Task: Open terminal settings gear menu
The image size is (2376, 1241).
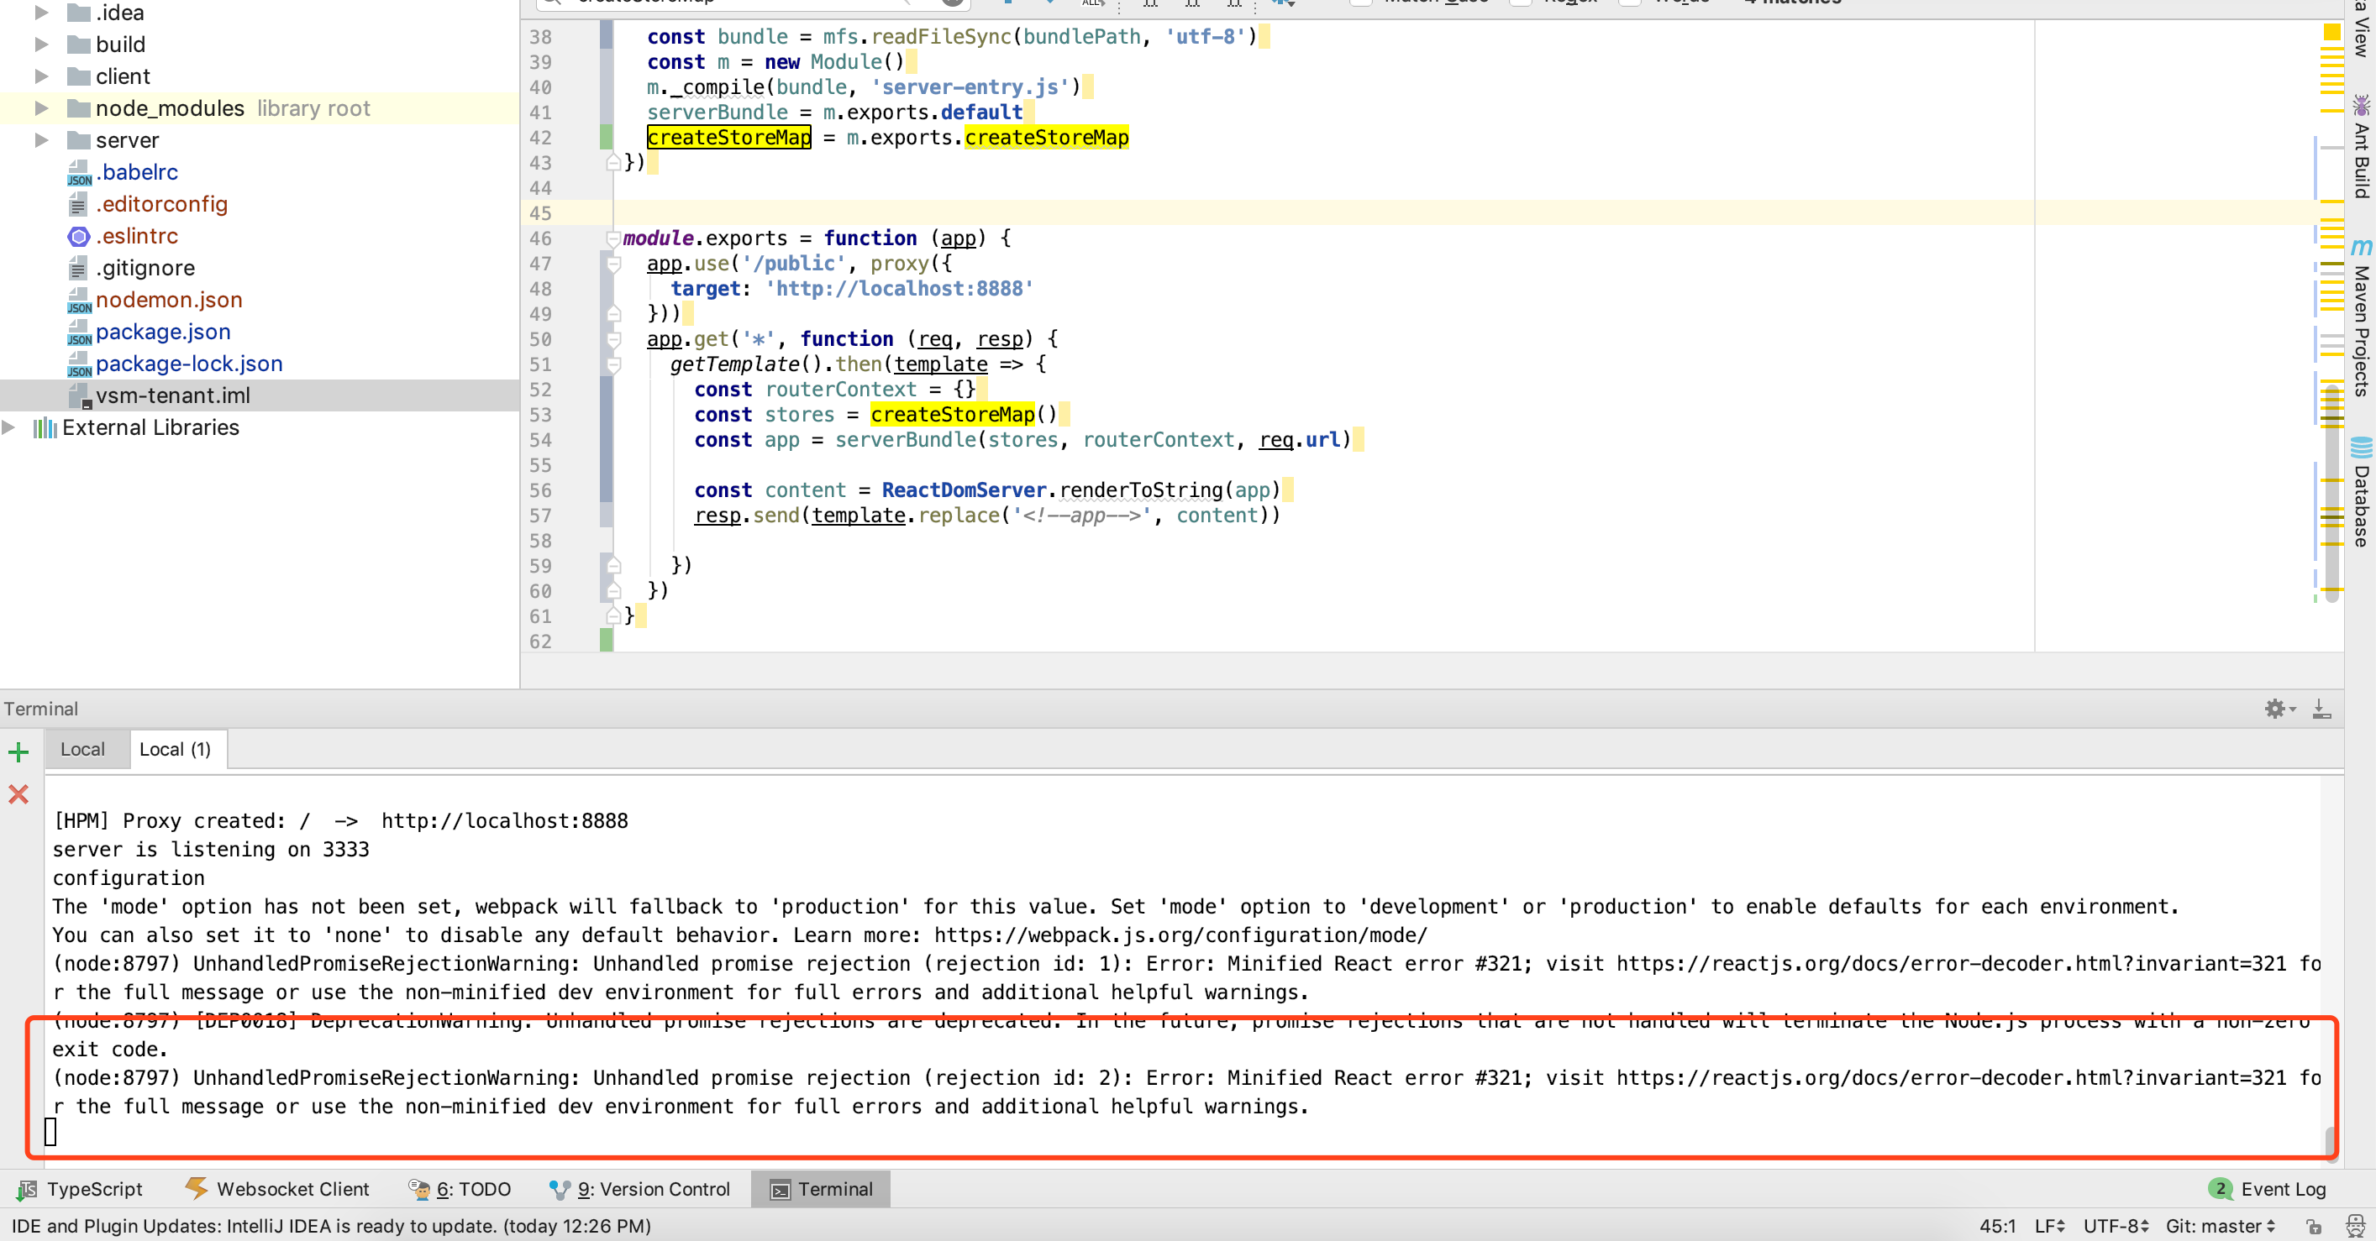Action: point(2280,708)
